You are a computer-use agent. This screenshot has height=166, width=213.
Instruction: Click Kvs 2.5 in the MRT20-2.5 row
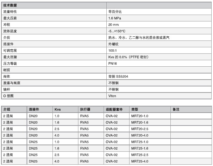[57, 129]
